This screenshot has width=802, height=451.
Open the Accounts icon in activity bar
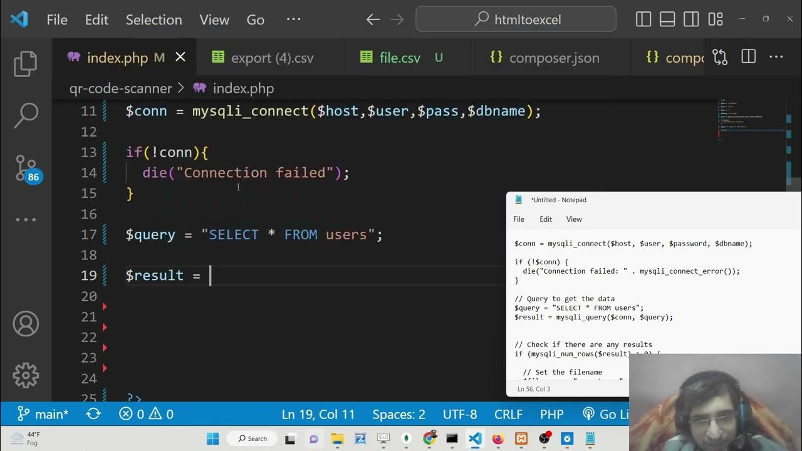[x=26, y=324]
